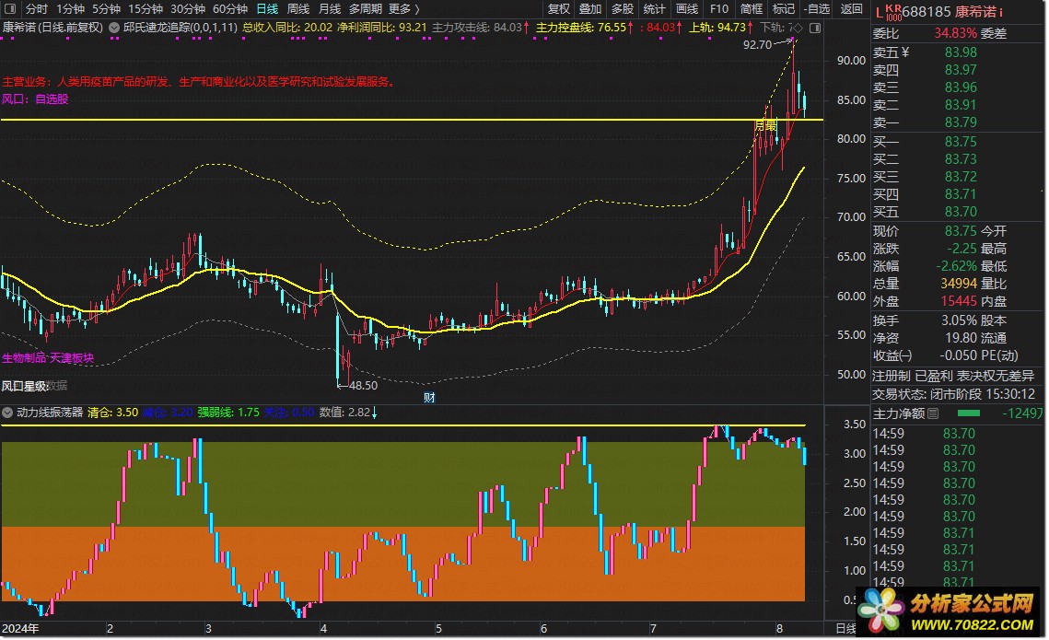This screenshot has height=640, width=1049.
Task: Toggle the left sidebar panel icon
Action: [10, 8]
